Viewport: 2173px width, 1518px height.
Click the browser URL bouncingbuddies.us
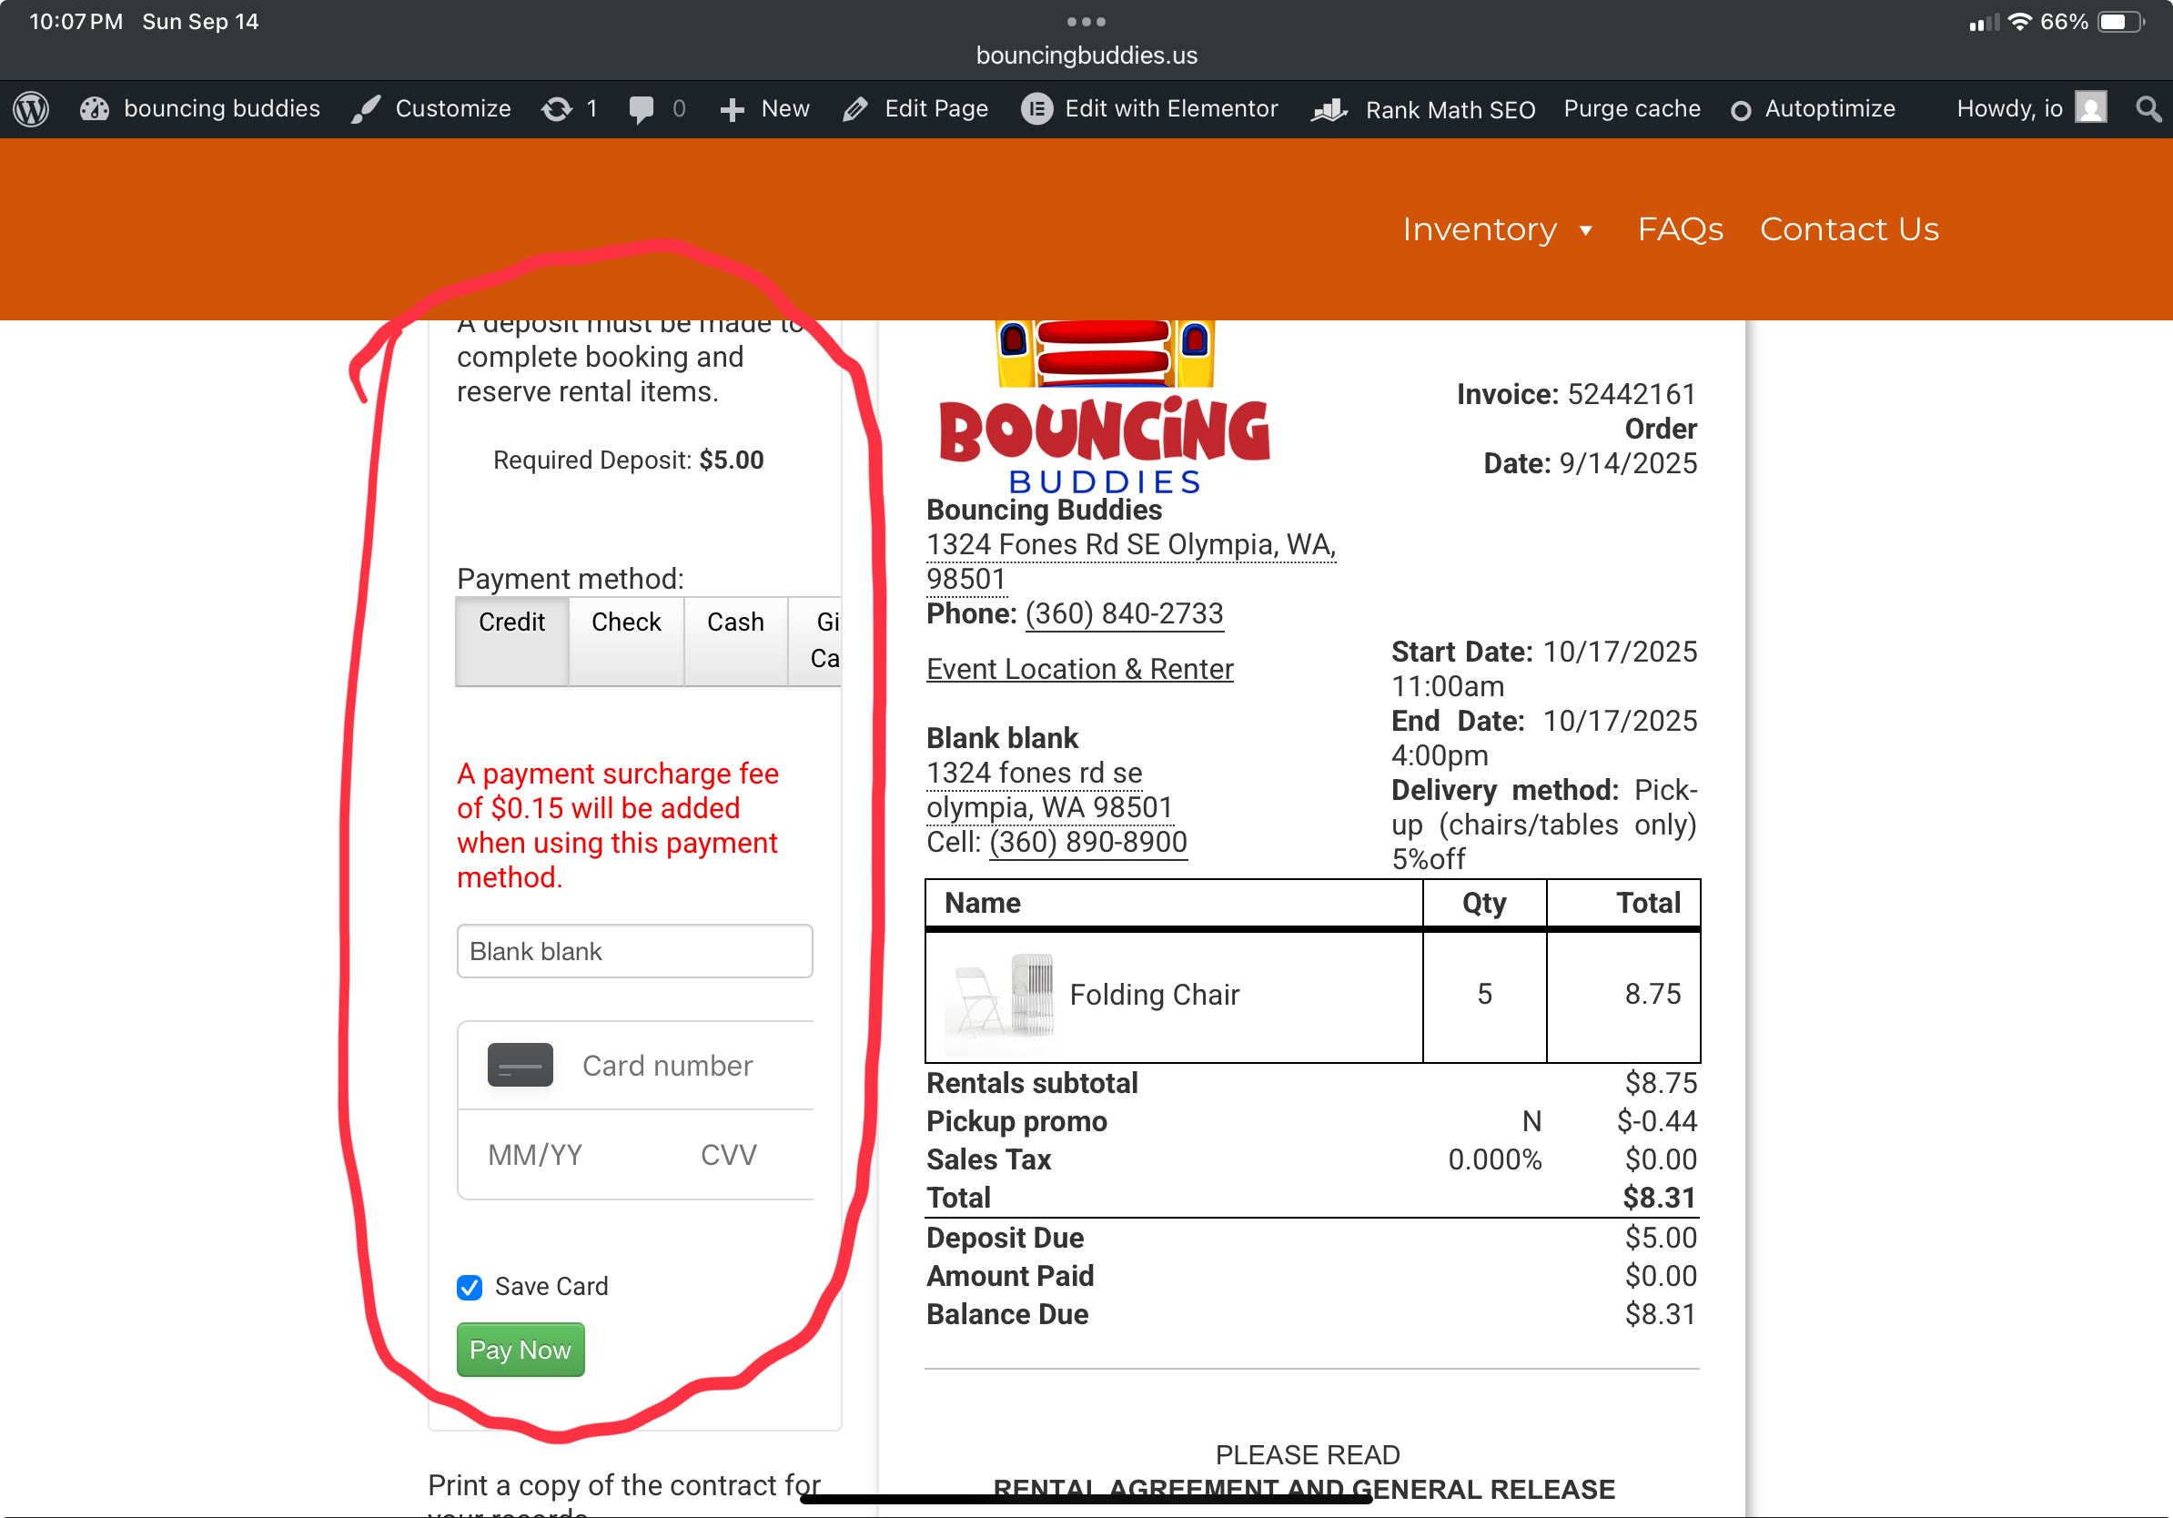(x=1086, y=55)
